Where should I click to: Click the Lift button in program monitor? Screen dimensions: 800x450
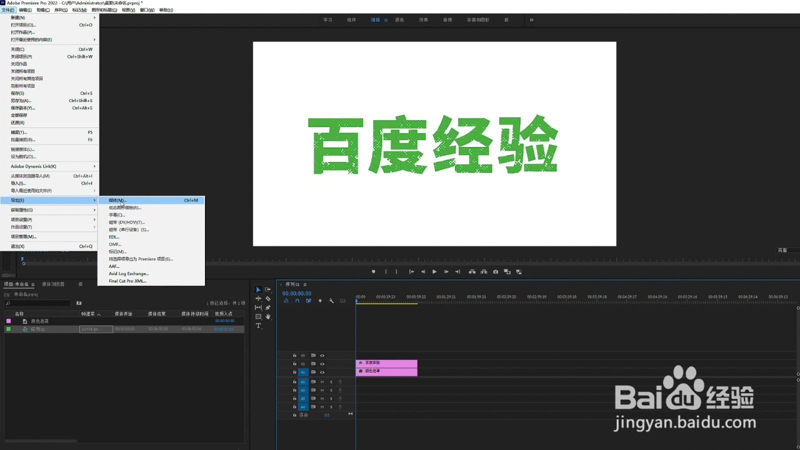point(472,271)
